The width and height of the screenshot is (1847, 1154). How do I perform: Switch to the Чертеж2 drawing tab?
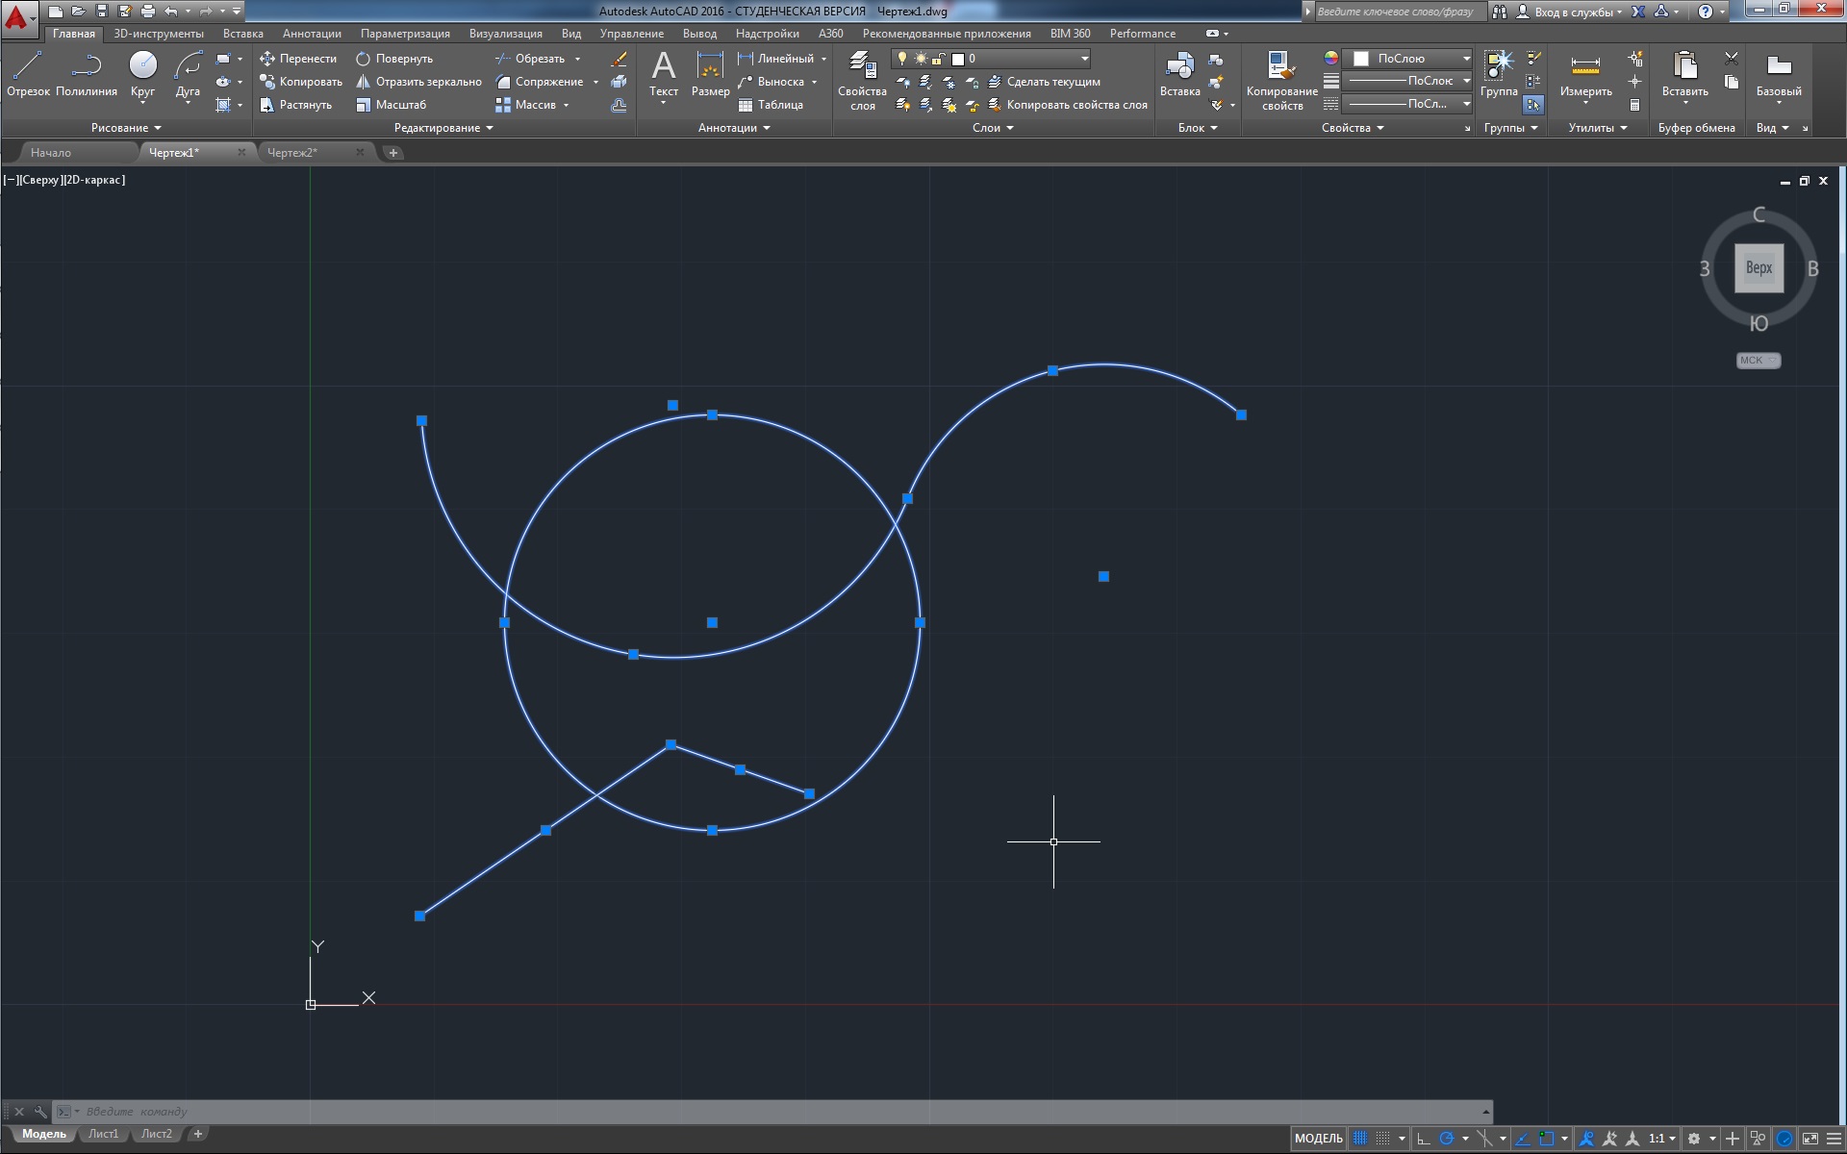[292, 153]
